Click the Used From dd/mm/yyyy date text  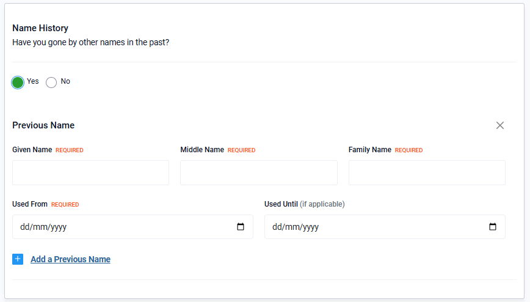[x=43, y=227]
